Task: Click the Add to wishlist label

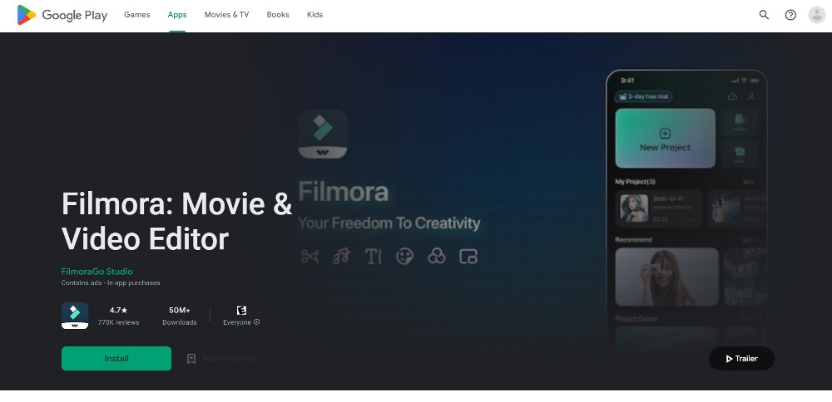Action: [230, 359]
